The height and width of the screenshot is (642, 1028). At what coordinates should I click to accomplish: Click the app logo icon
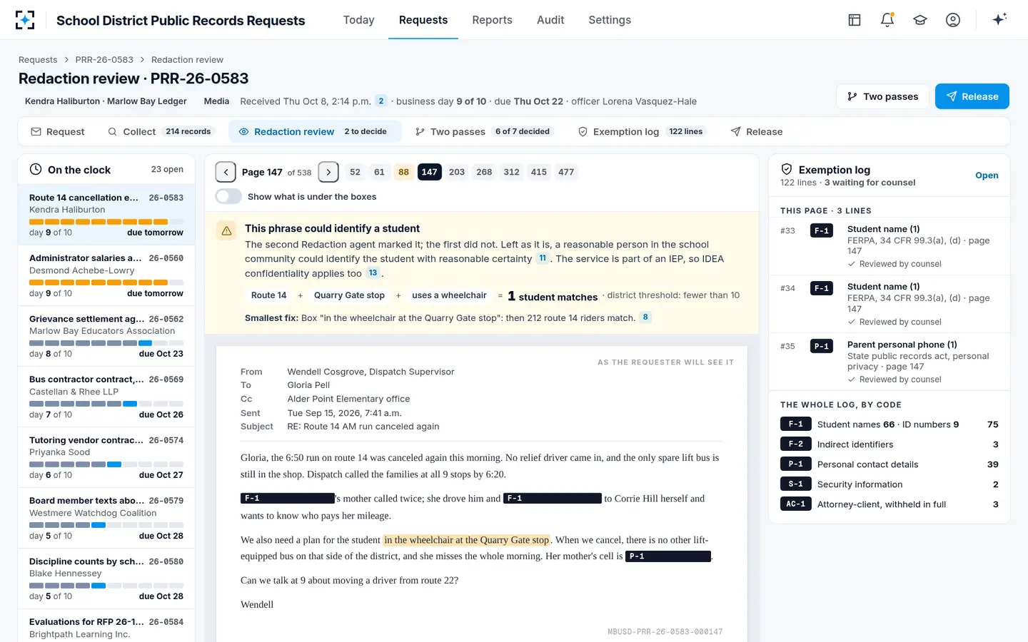[x=25, y=20]
